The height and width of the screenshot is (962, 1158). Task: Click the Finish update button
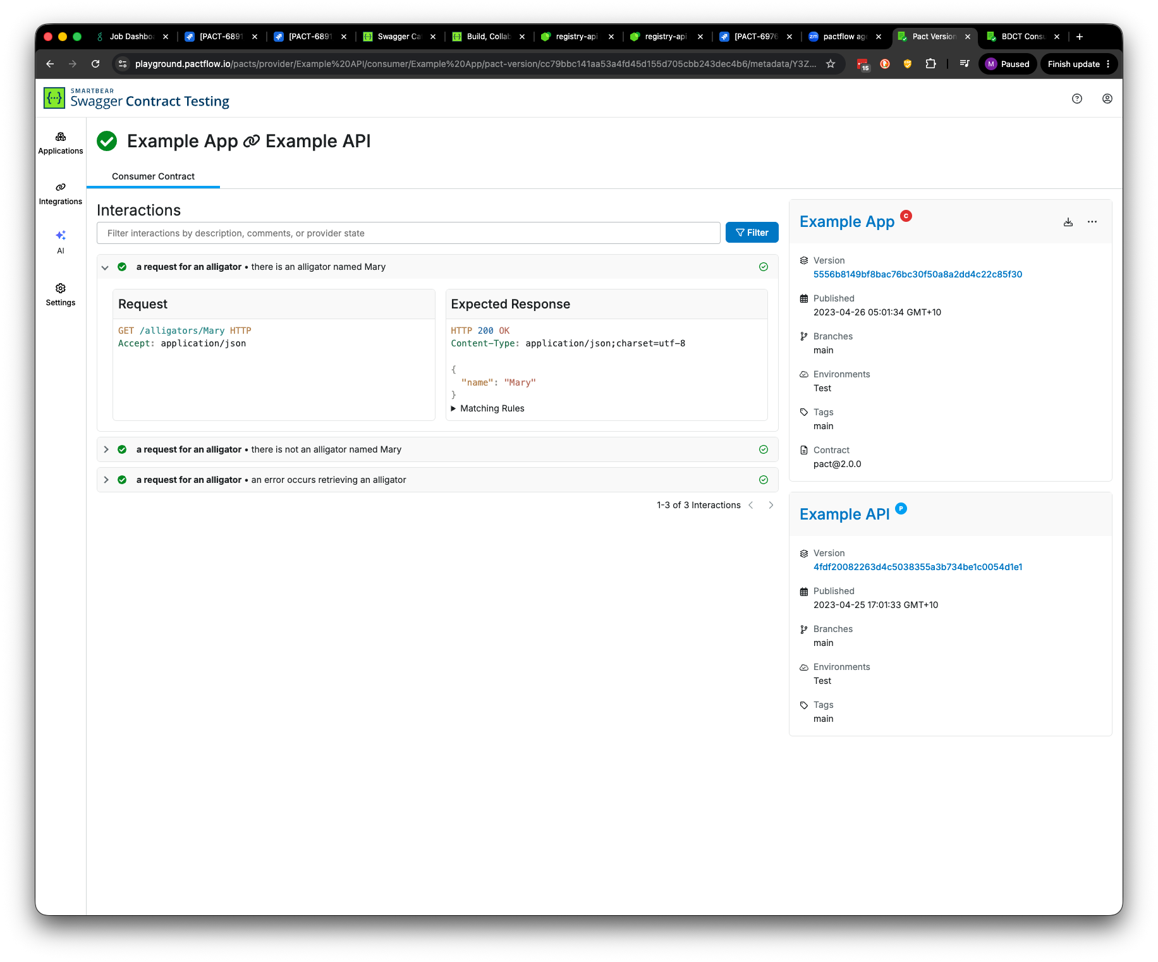tap(1078, 64)
